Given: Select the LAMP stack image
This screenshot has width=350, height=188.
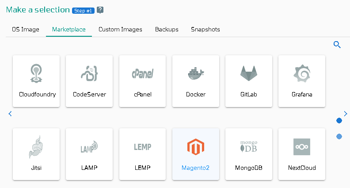Looking at the screenshot, I should (89, 154).
